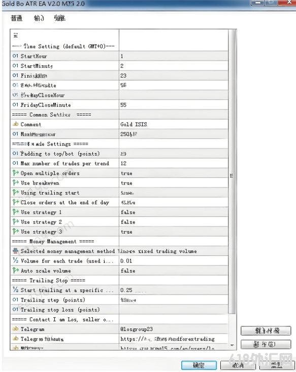
Task: Click Max number of trades integer icon
Action: [x=15, y=163]
